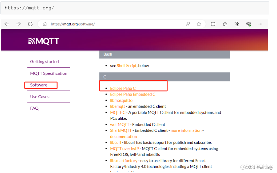Open the Settings and more ellipsis menu
The width and height of the screenshot is (277, 173).
261,24
